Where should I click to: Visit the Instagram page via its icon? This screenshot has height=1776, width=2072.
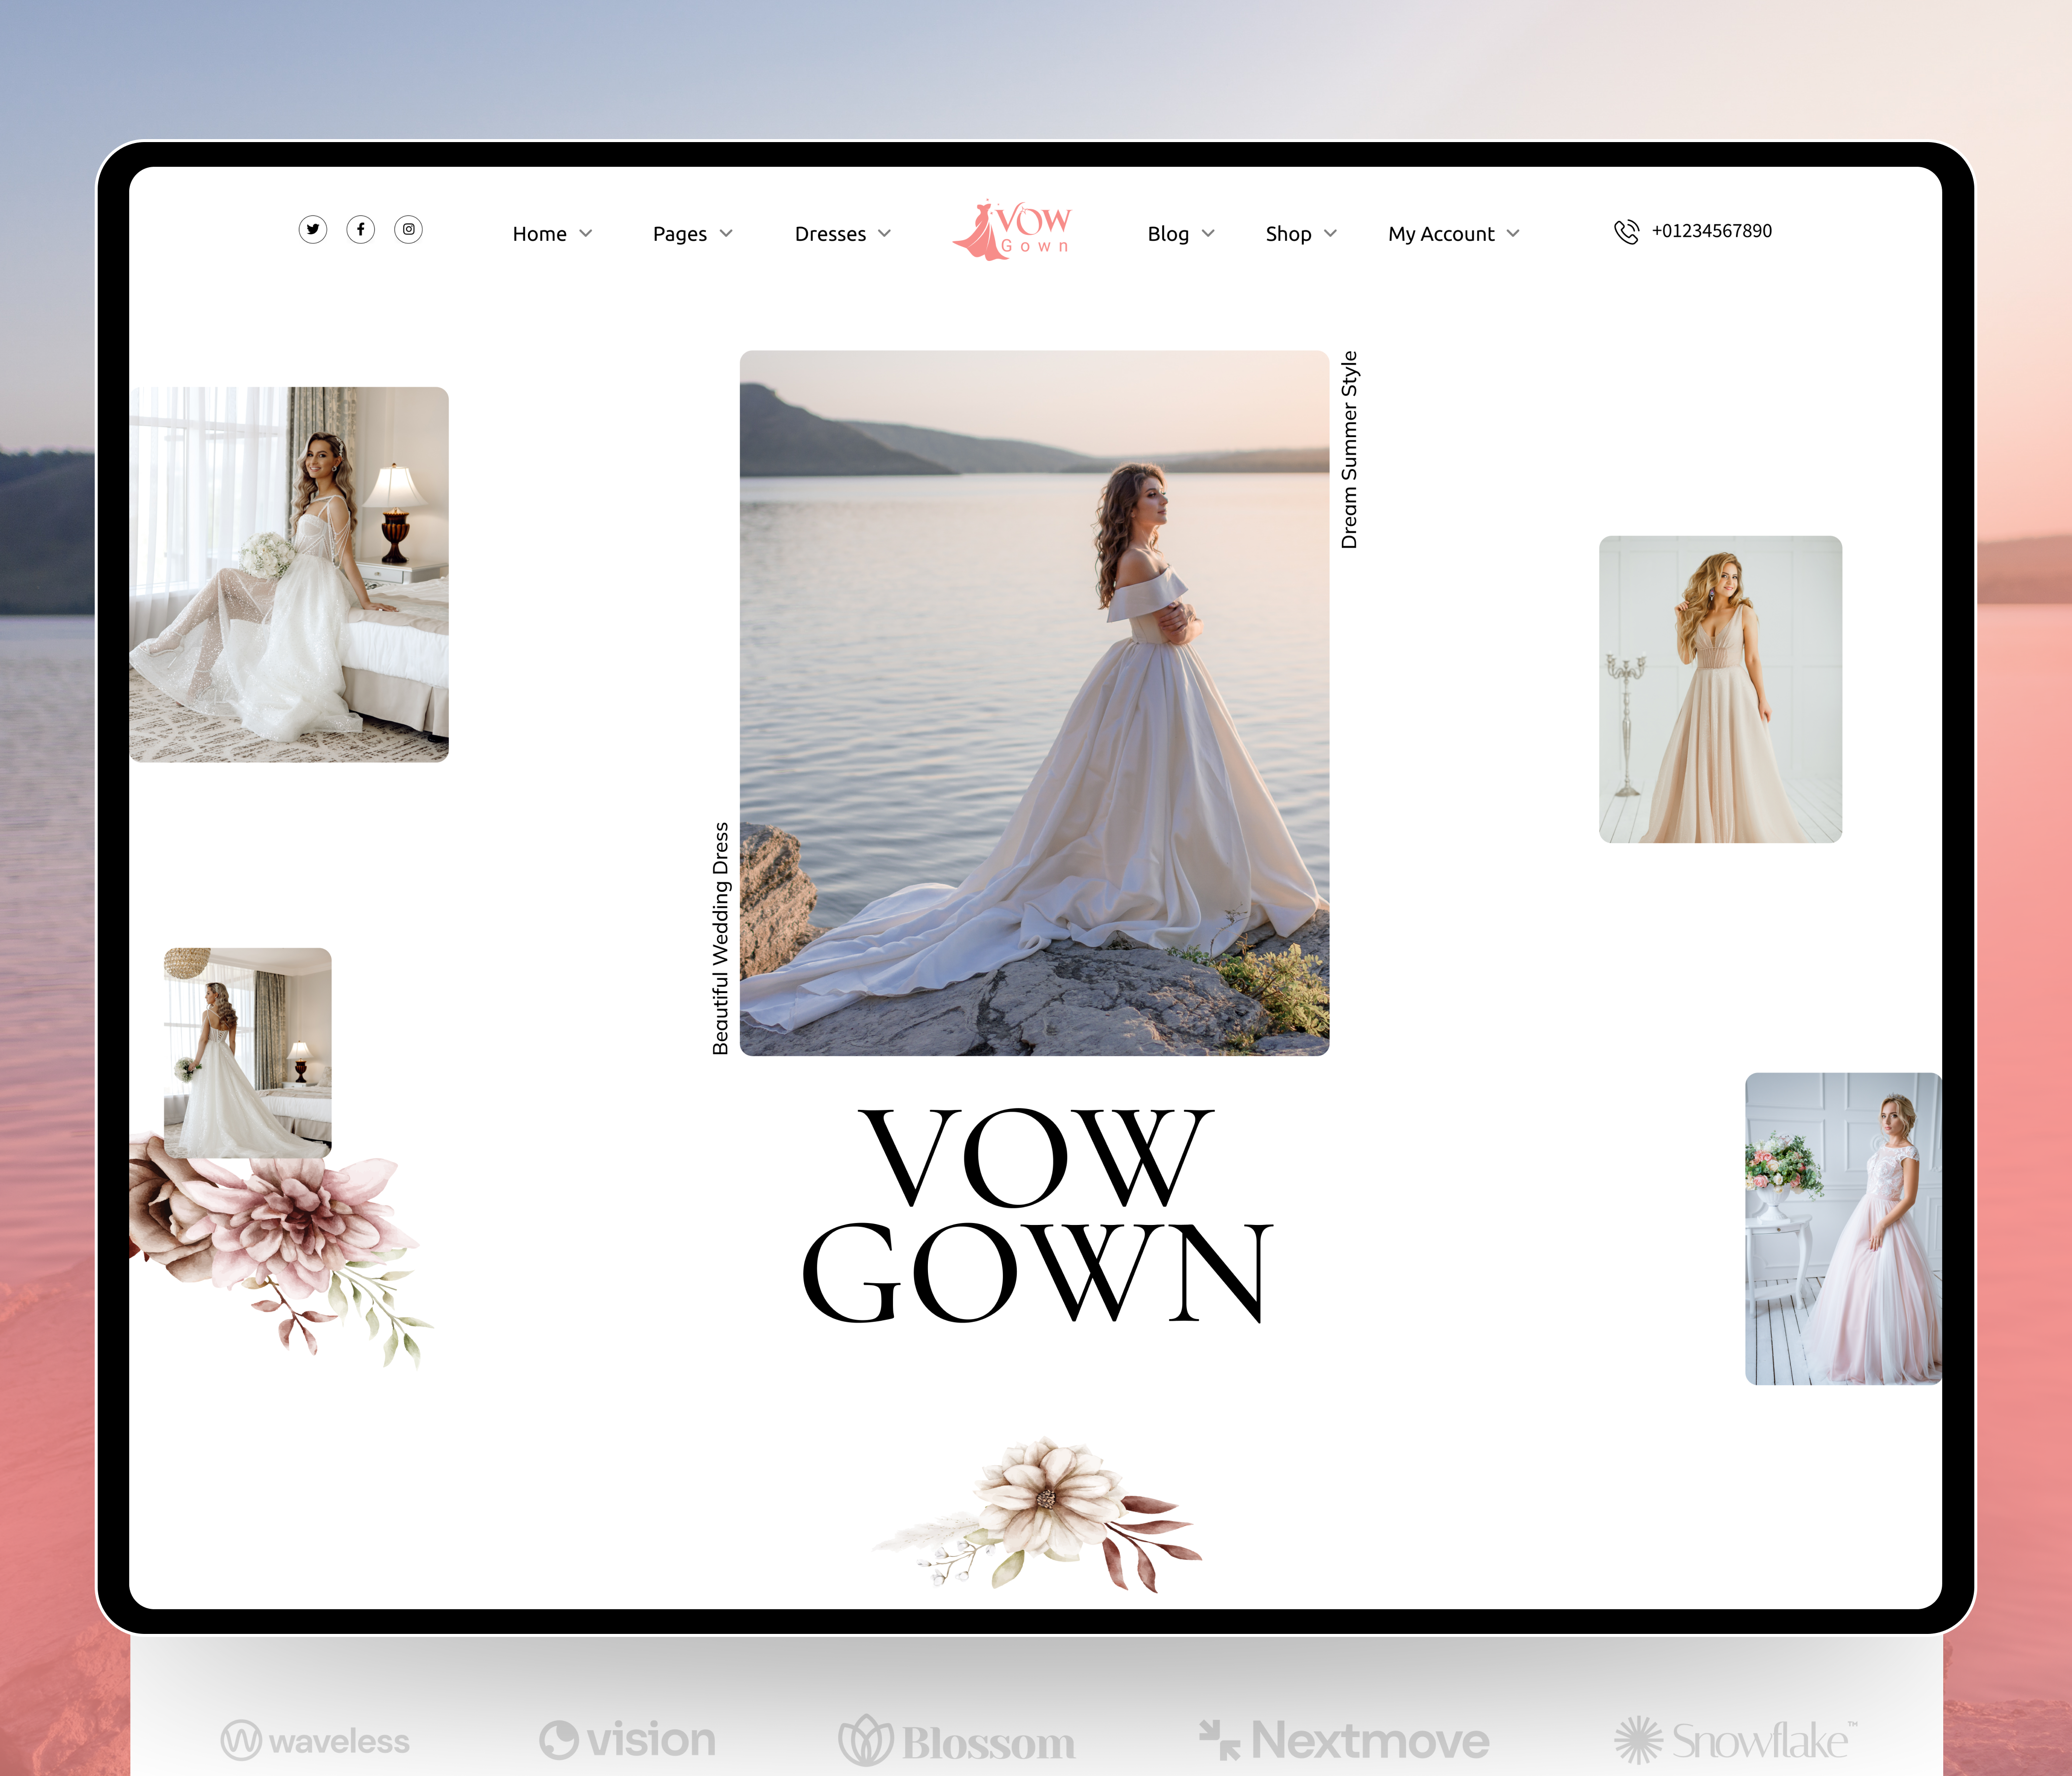(409, 230)
